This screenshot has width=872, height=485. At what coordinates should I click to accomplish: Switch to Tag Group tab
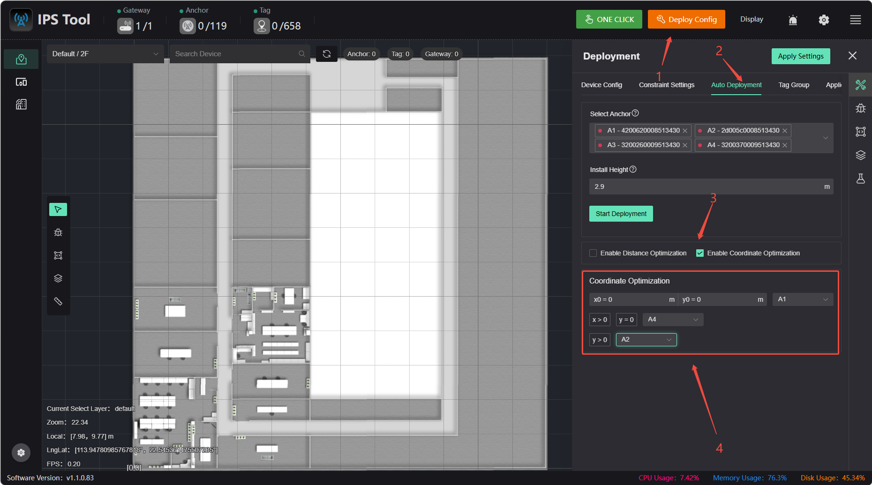tap(794, 85)
